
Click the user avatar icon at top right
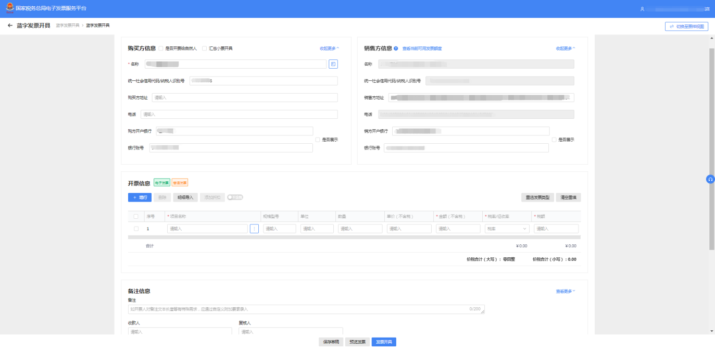point(642,9)
